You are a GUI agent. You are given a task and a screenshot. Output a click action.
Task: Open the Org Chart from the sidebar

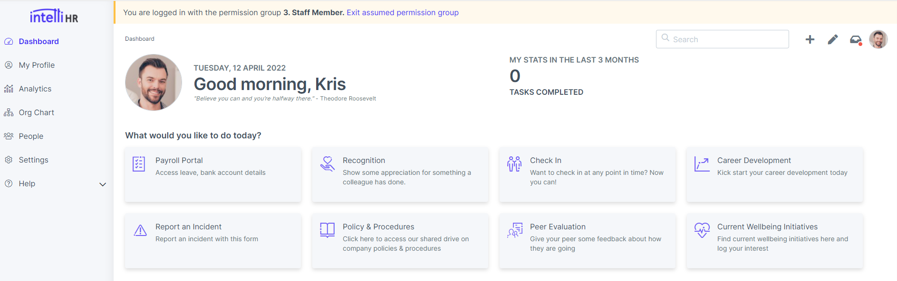37,112
